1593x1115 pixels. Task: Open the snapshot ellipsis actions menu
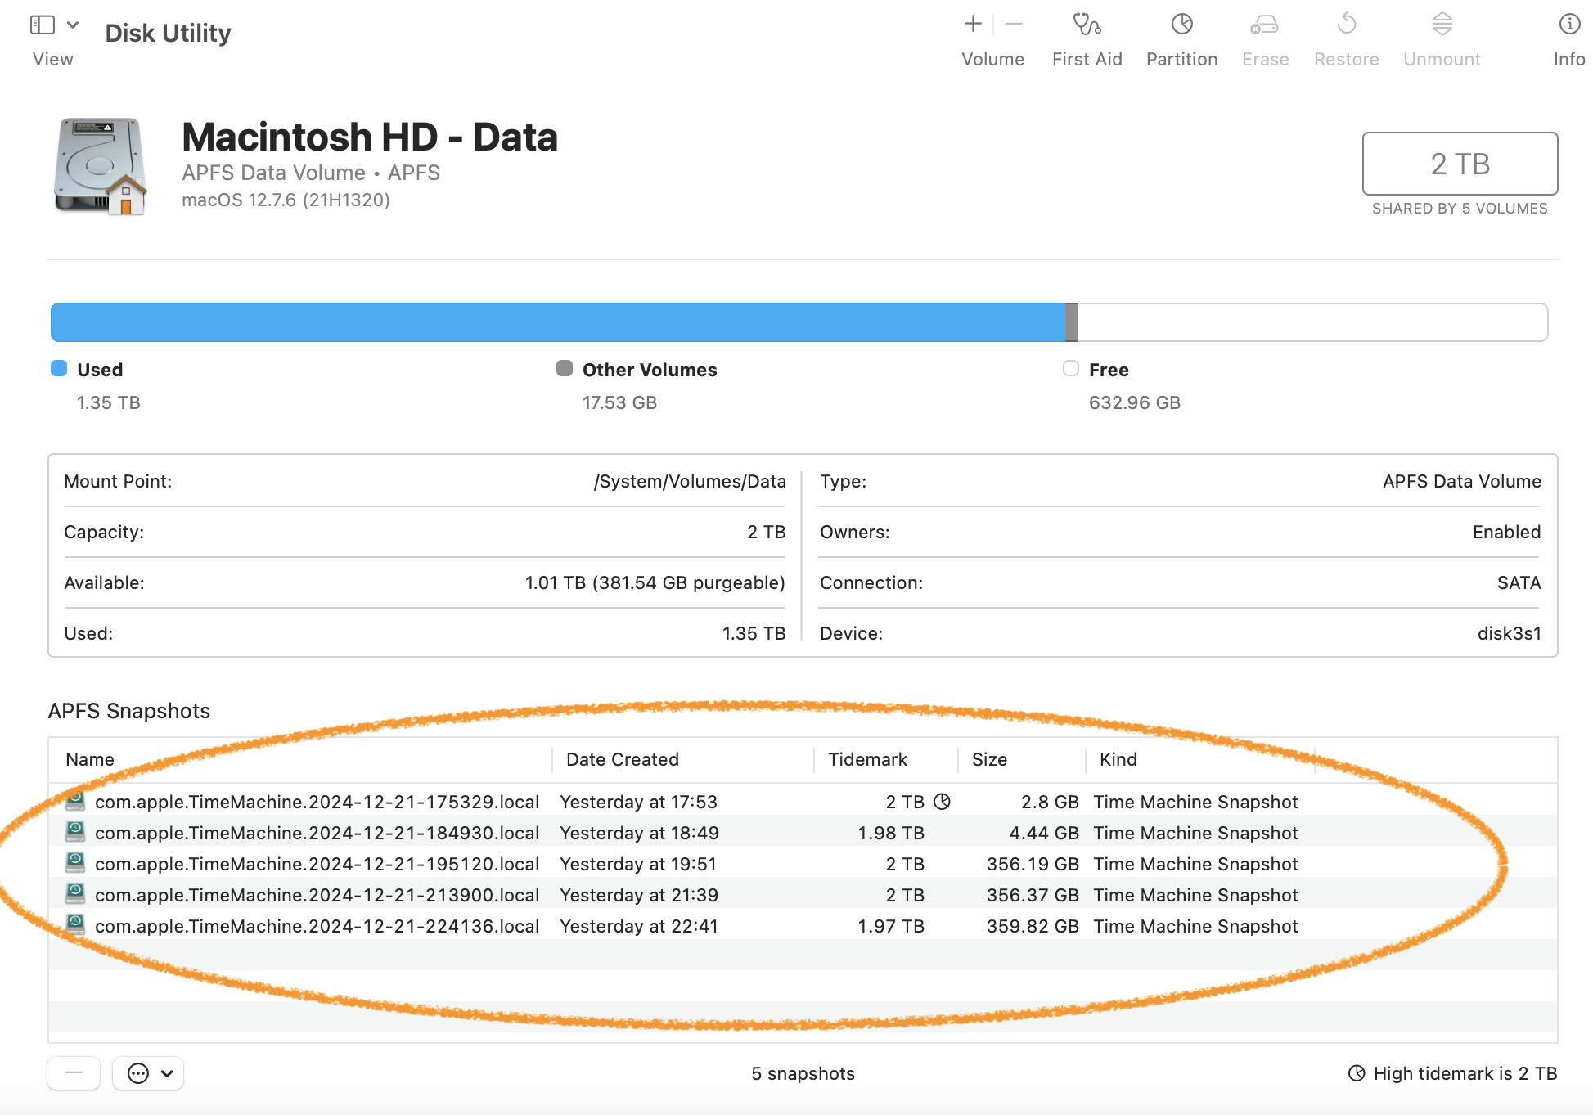pyautogui.click(x=148, y=1073)
